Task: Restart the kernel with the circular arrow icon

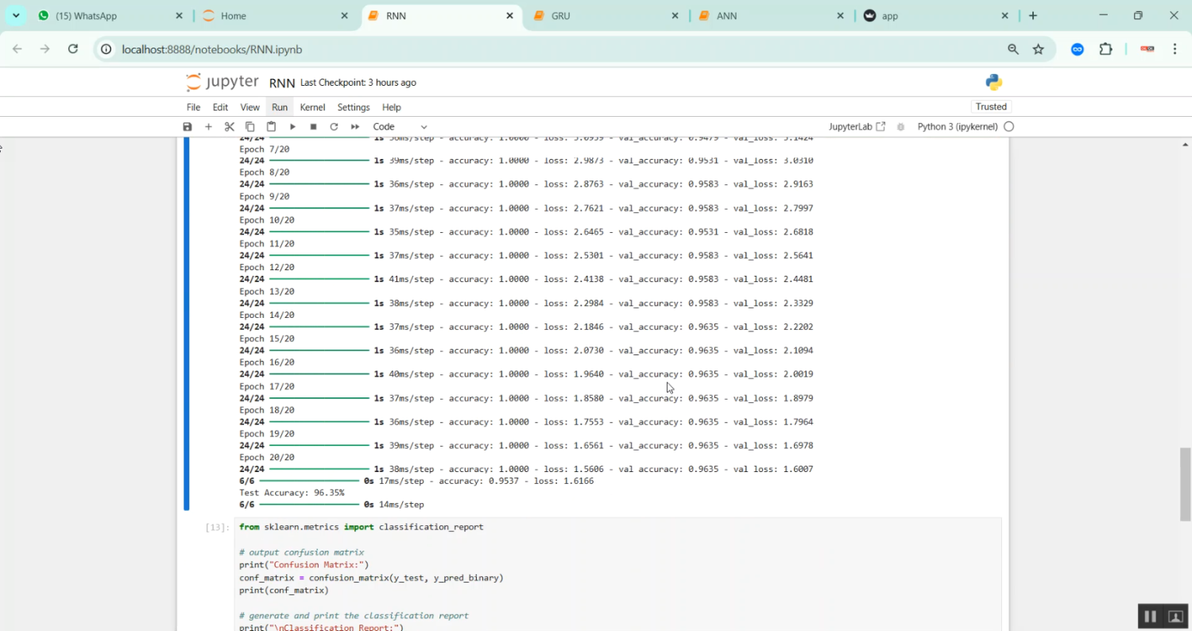Action: pos(334,127)
